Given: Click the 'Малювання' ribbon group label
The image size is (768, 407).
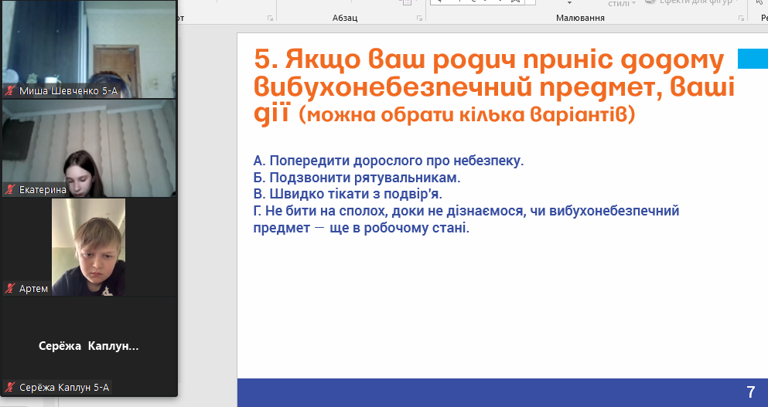Looking at the screenshot, I should pos(580,18).
